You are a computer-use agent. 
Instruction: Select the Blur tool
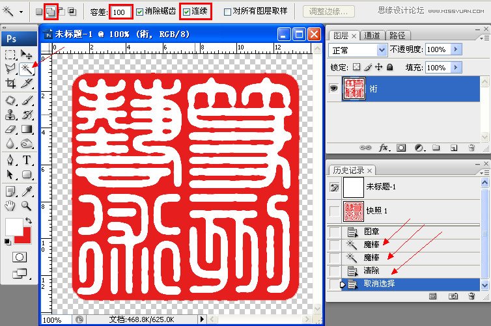point(10,144)
